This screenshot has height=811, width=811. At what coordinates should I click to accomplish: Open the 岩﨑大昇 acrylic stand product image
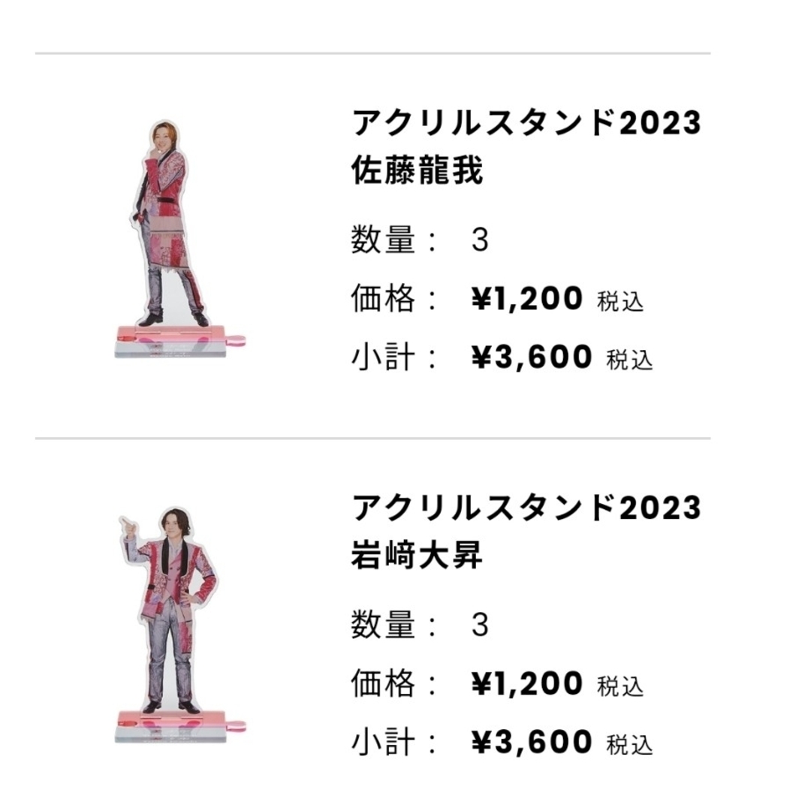point(179,625)
